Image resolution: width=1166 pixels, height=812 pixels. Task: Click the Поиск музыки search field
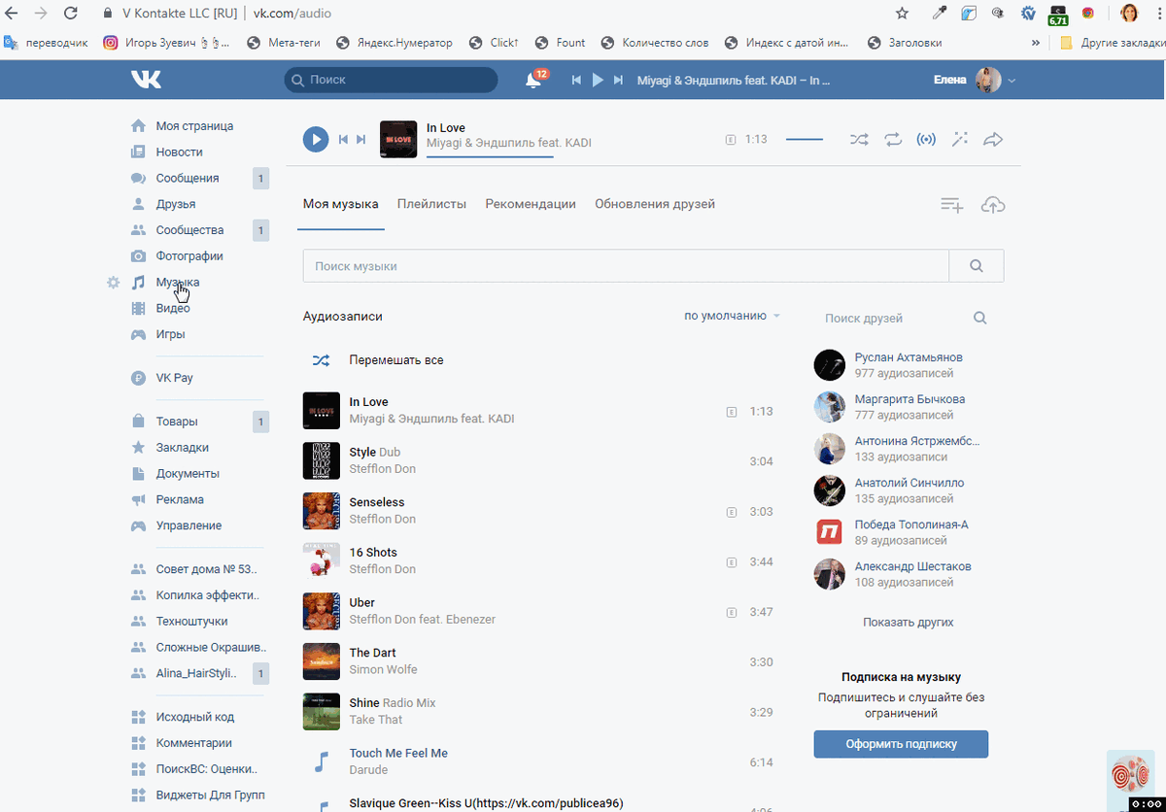pos(626,266)
